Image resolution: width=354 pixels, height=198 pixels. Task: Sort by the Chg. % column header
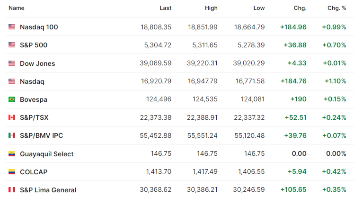click(x=337, y=8)
